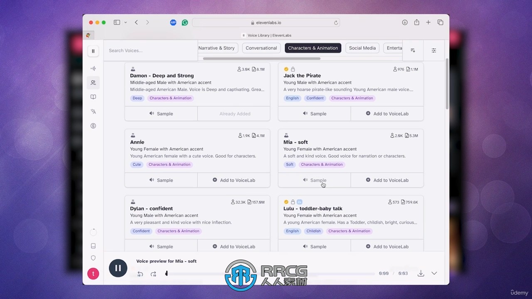Play sample for Jack the Pirate
The width and height of the screenshot is (532, 299).
tap(315, 113)
